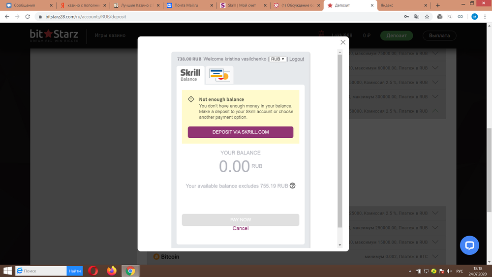Viewport: 492px width, 277px height.
Task: Switch to the Skrill Мой счет tab
Action: (x=243, y=5)
